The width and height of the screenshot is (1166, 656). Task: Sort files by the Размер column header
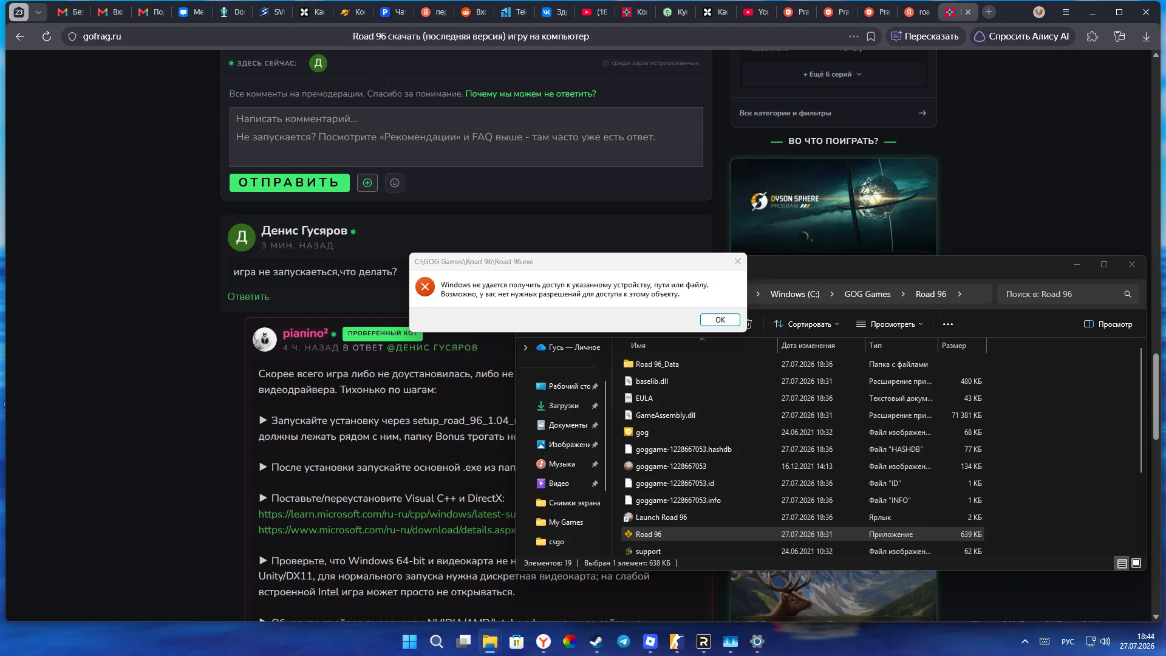(962, 346)
